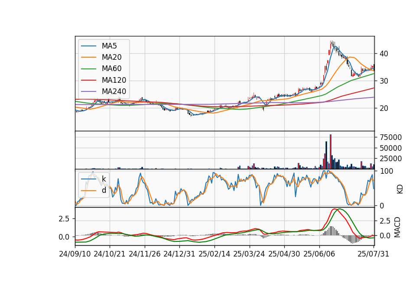Click the volume axis value 75000

(390, 137)
